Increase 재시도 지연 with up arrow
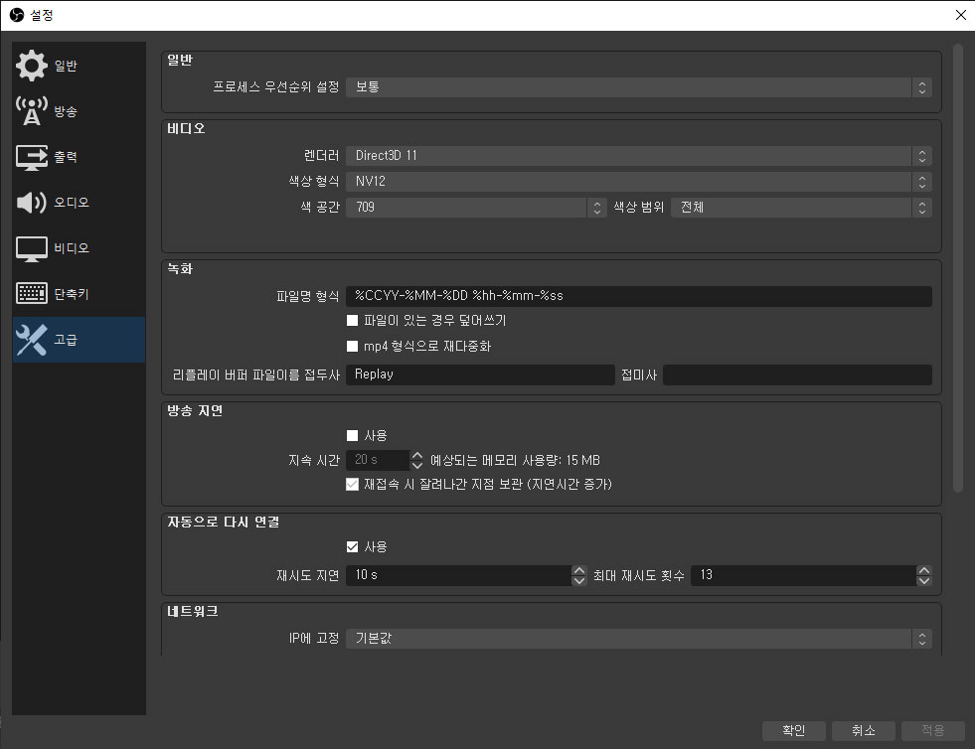Viewport: 975px width, 749px height. pos(578,570)
